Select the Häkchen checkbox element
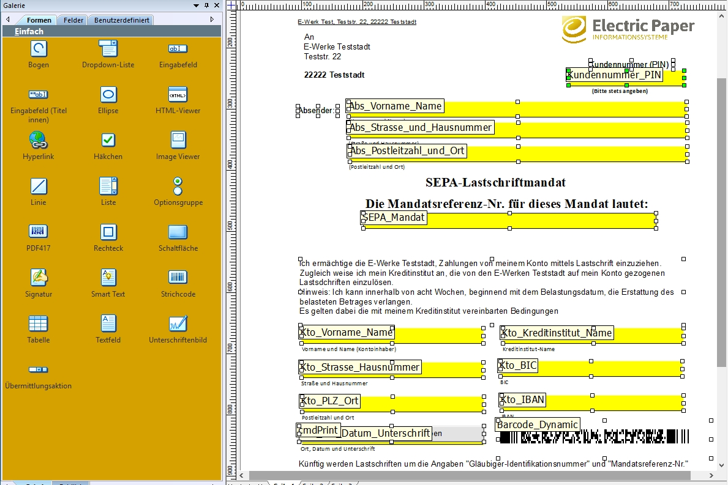This screenshot has height=485, width=728. [108, 140]
